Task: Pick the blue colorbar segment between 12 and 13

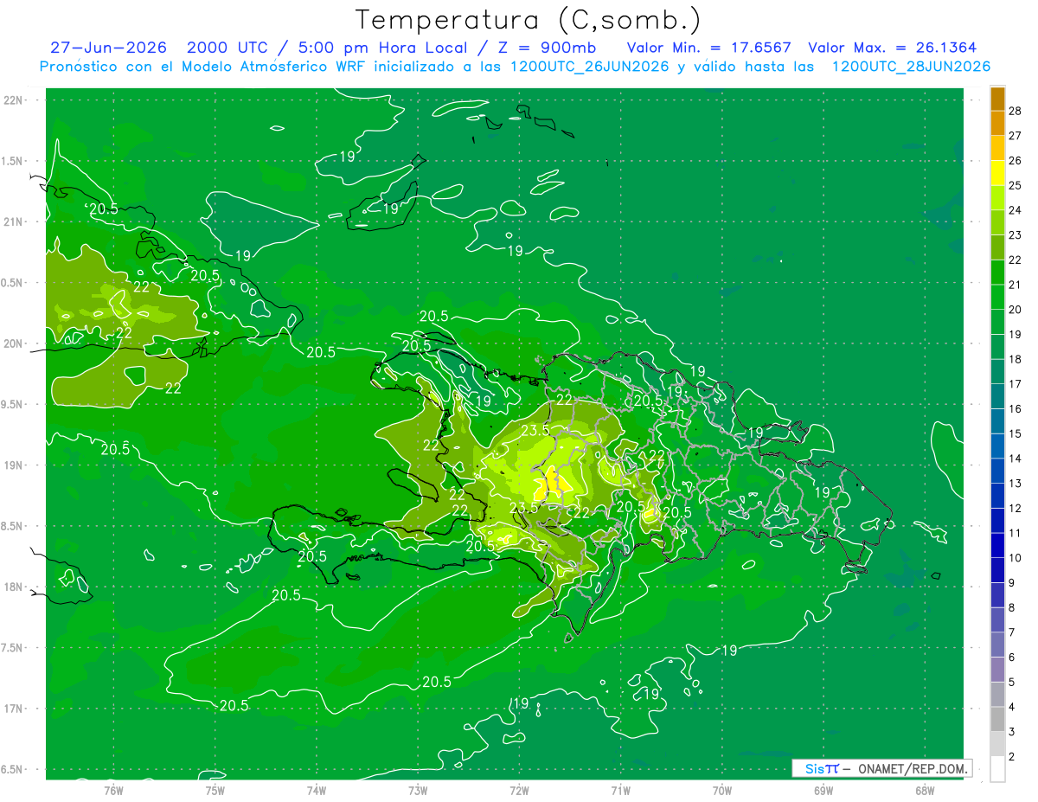Action: click(x=997, y=496)
